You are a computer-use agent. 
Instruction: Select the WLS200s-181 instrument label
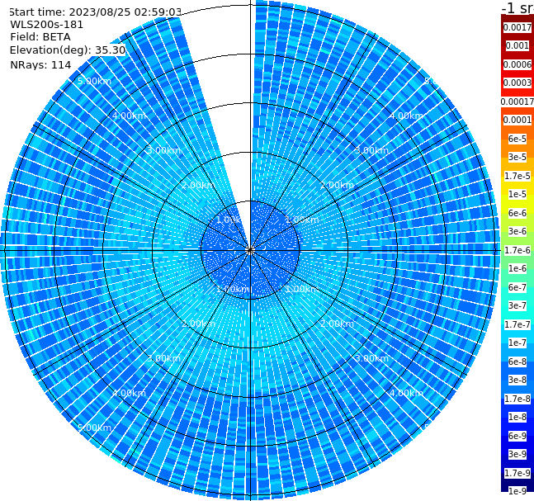point(47,25)
